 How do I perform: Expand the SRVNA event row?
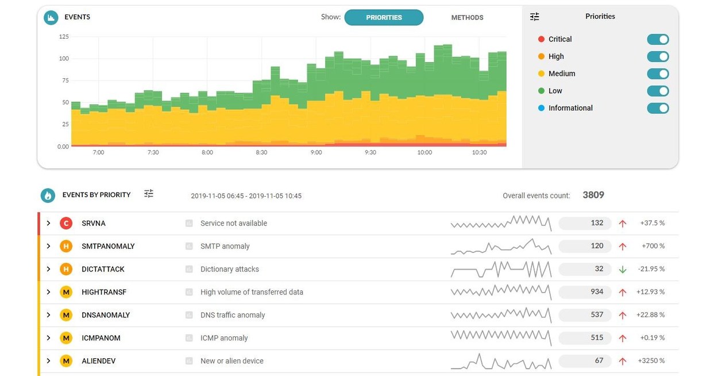[48, 223]
